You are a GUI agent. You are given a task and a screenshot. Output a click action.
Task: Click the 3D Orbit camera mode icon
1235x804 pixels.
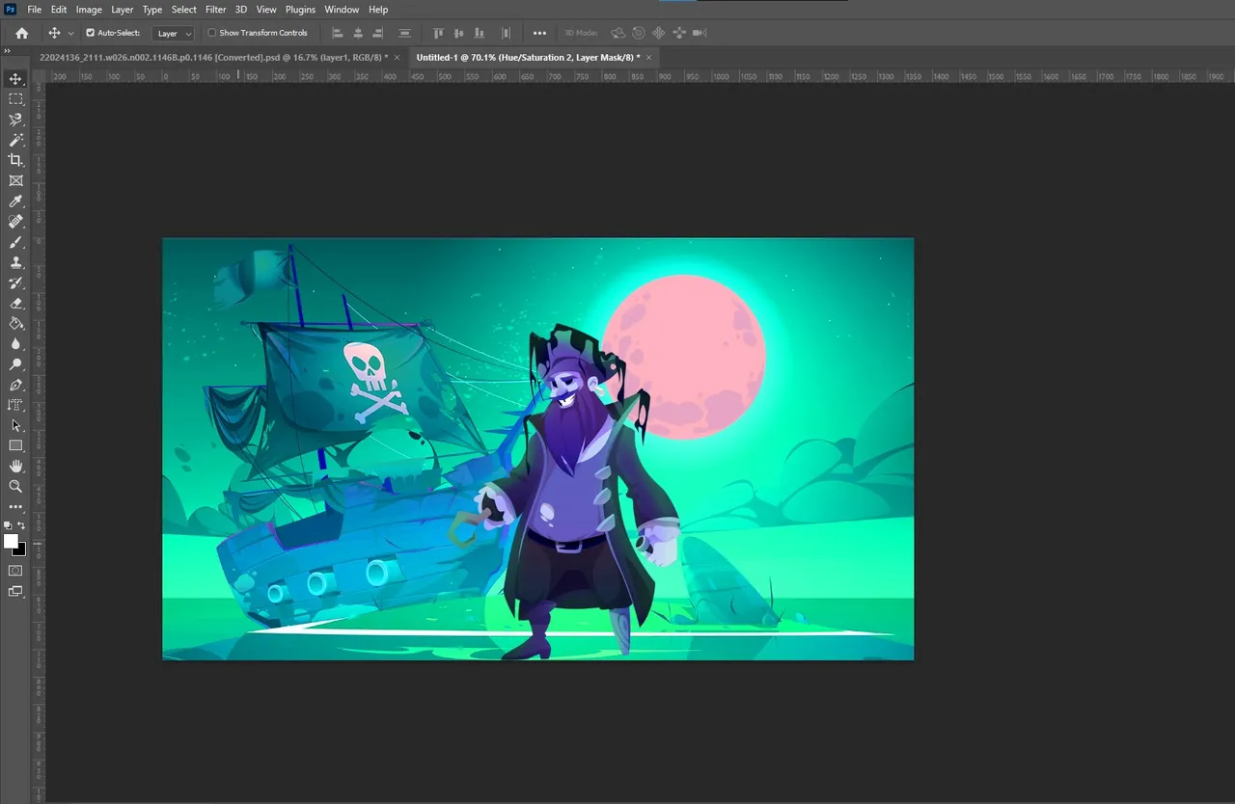tap(617, 33)
